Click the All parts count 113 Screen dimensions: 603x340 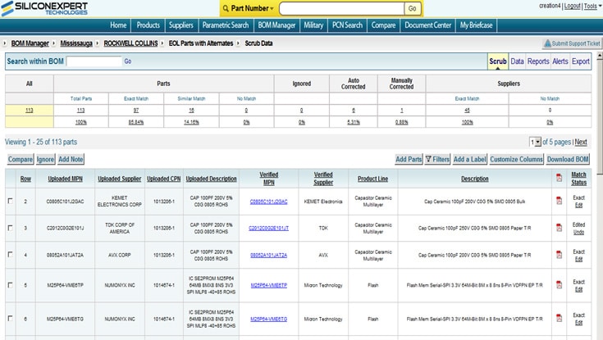tap(30, 111)
